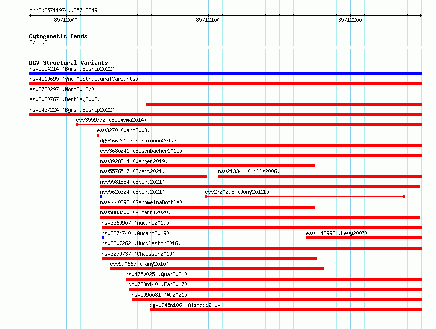Viewport: 436px width, 329px height.
Task: Open variant nsv4519695 (gnomADStructuralVariants)
Action: click(x=84, y=79)
